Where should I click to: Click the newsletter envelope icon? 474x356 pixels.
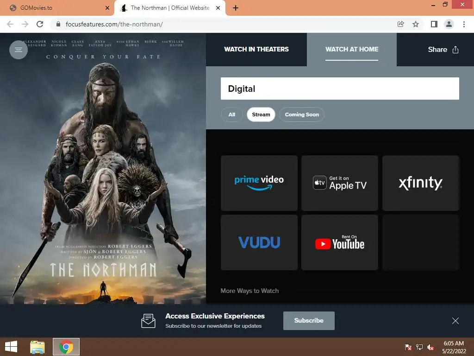(x=149, y=321)
